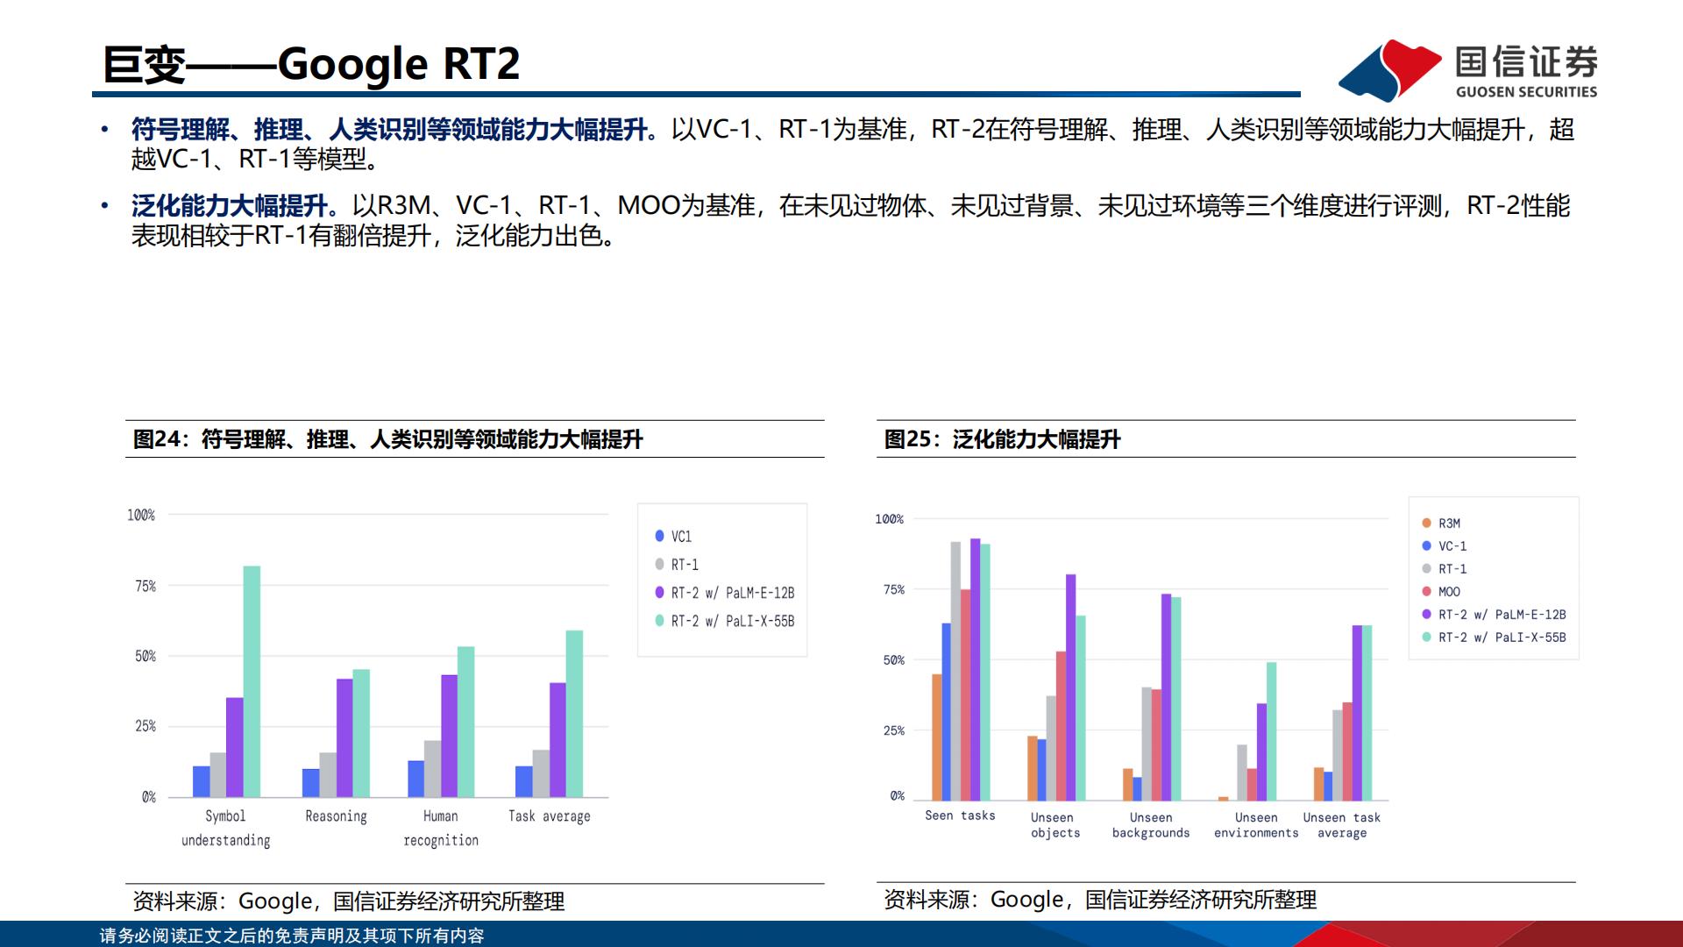Viewport: 1683px width, 947px height.
Task: Click the RT-1 legend entry in Figure 25
Action: (1444, 569)
